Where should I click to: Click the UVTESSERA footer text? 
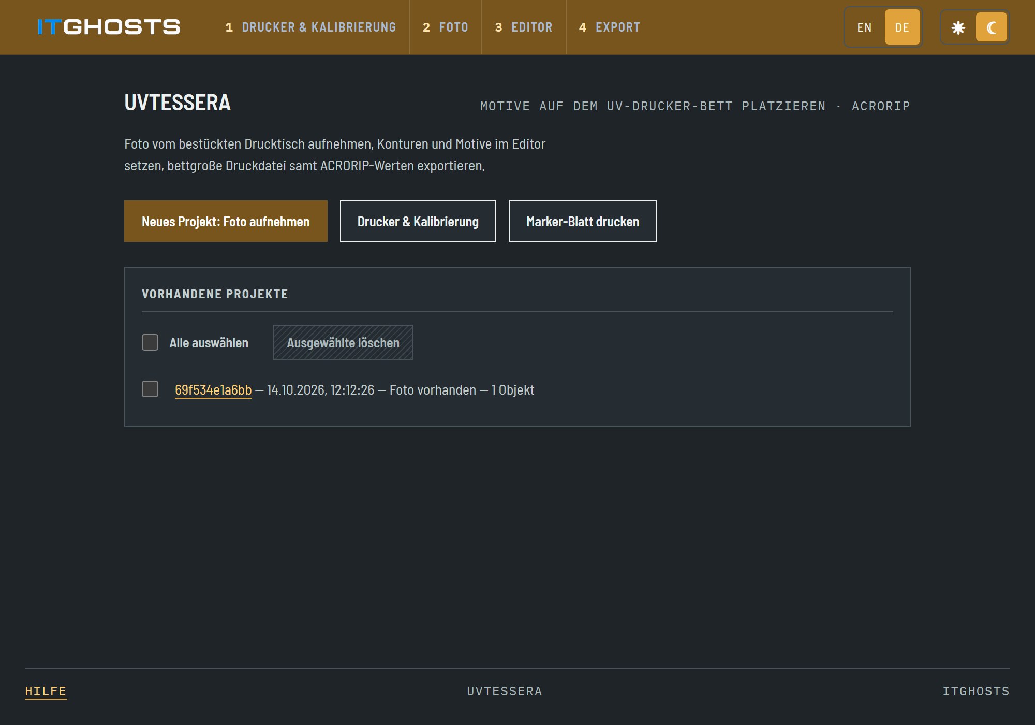click(x=505, y=691)
